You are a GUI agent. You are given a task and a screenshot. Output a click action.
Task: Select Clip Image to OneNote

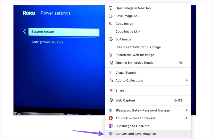click(x=148, y=126)
